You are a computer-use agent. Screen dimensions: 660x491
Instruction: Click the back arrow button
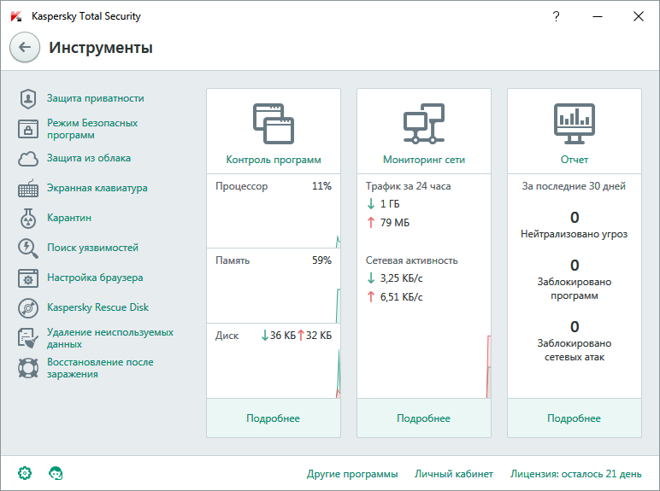(x=24, y=48)
